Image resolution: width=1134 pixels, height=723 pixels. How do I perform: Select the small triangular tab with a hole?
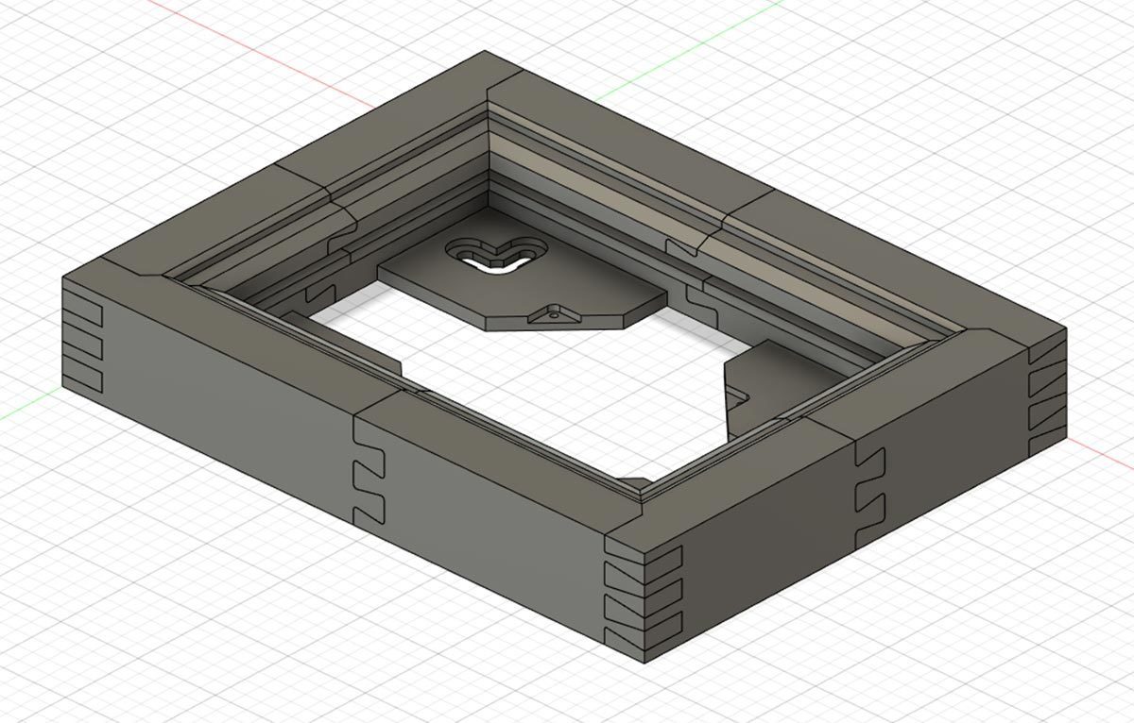point(554,314)
